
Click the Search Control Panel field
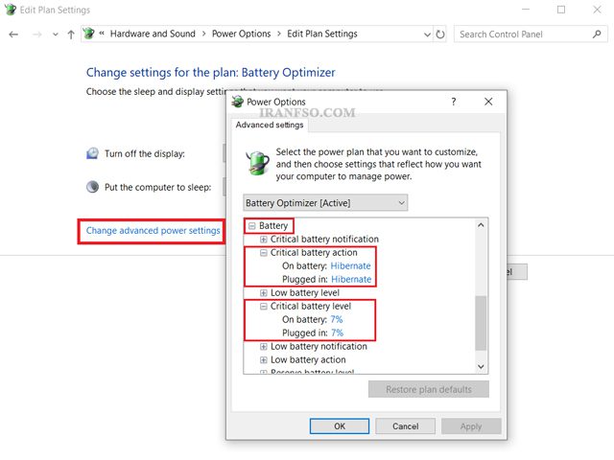click(531, 34)
